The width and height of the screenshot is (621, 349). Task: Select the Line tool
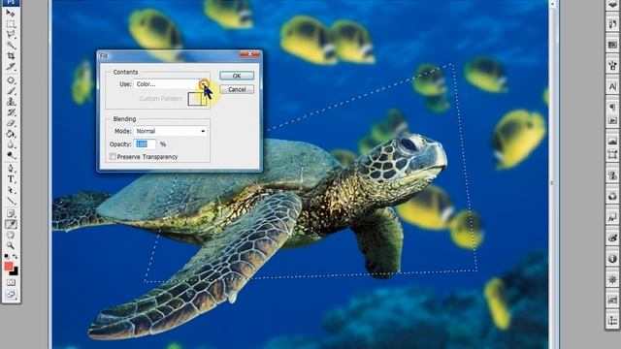coord(11,201)
